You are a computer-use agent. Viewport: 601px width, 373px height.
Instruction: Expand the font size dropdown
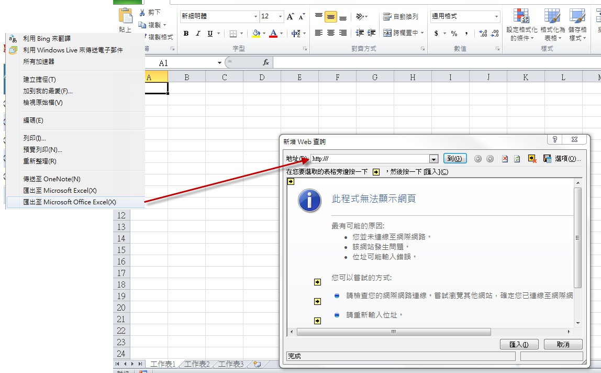coord(280,17)
